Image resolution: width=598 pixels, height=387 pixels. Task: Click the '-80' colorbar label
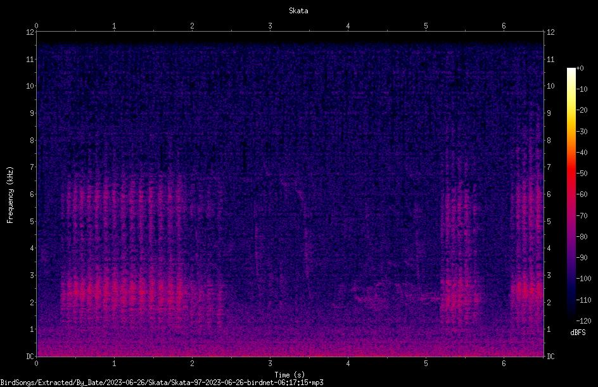(582, 237)
